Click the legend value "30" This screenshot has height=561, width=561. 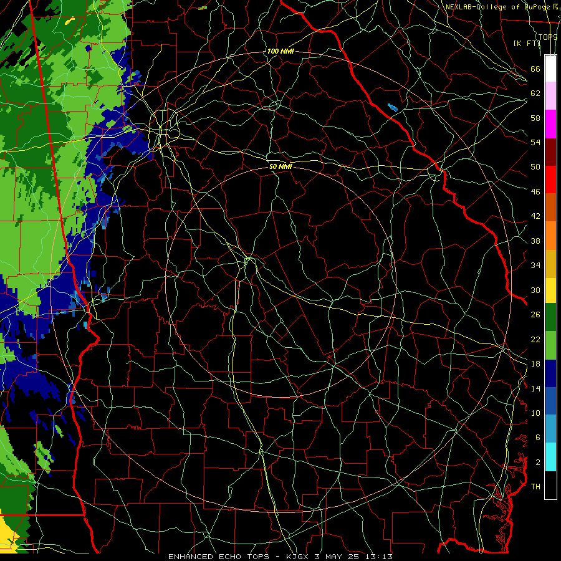[535, 290]
